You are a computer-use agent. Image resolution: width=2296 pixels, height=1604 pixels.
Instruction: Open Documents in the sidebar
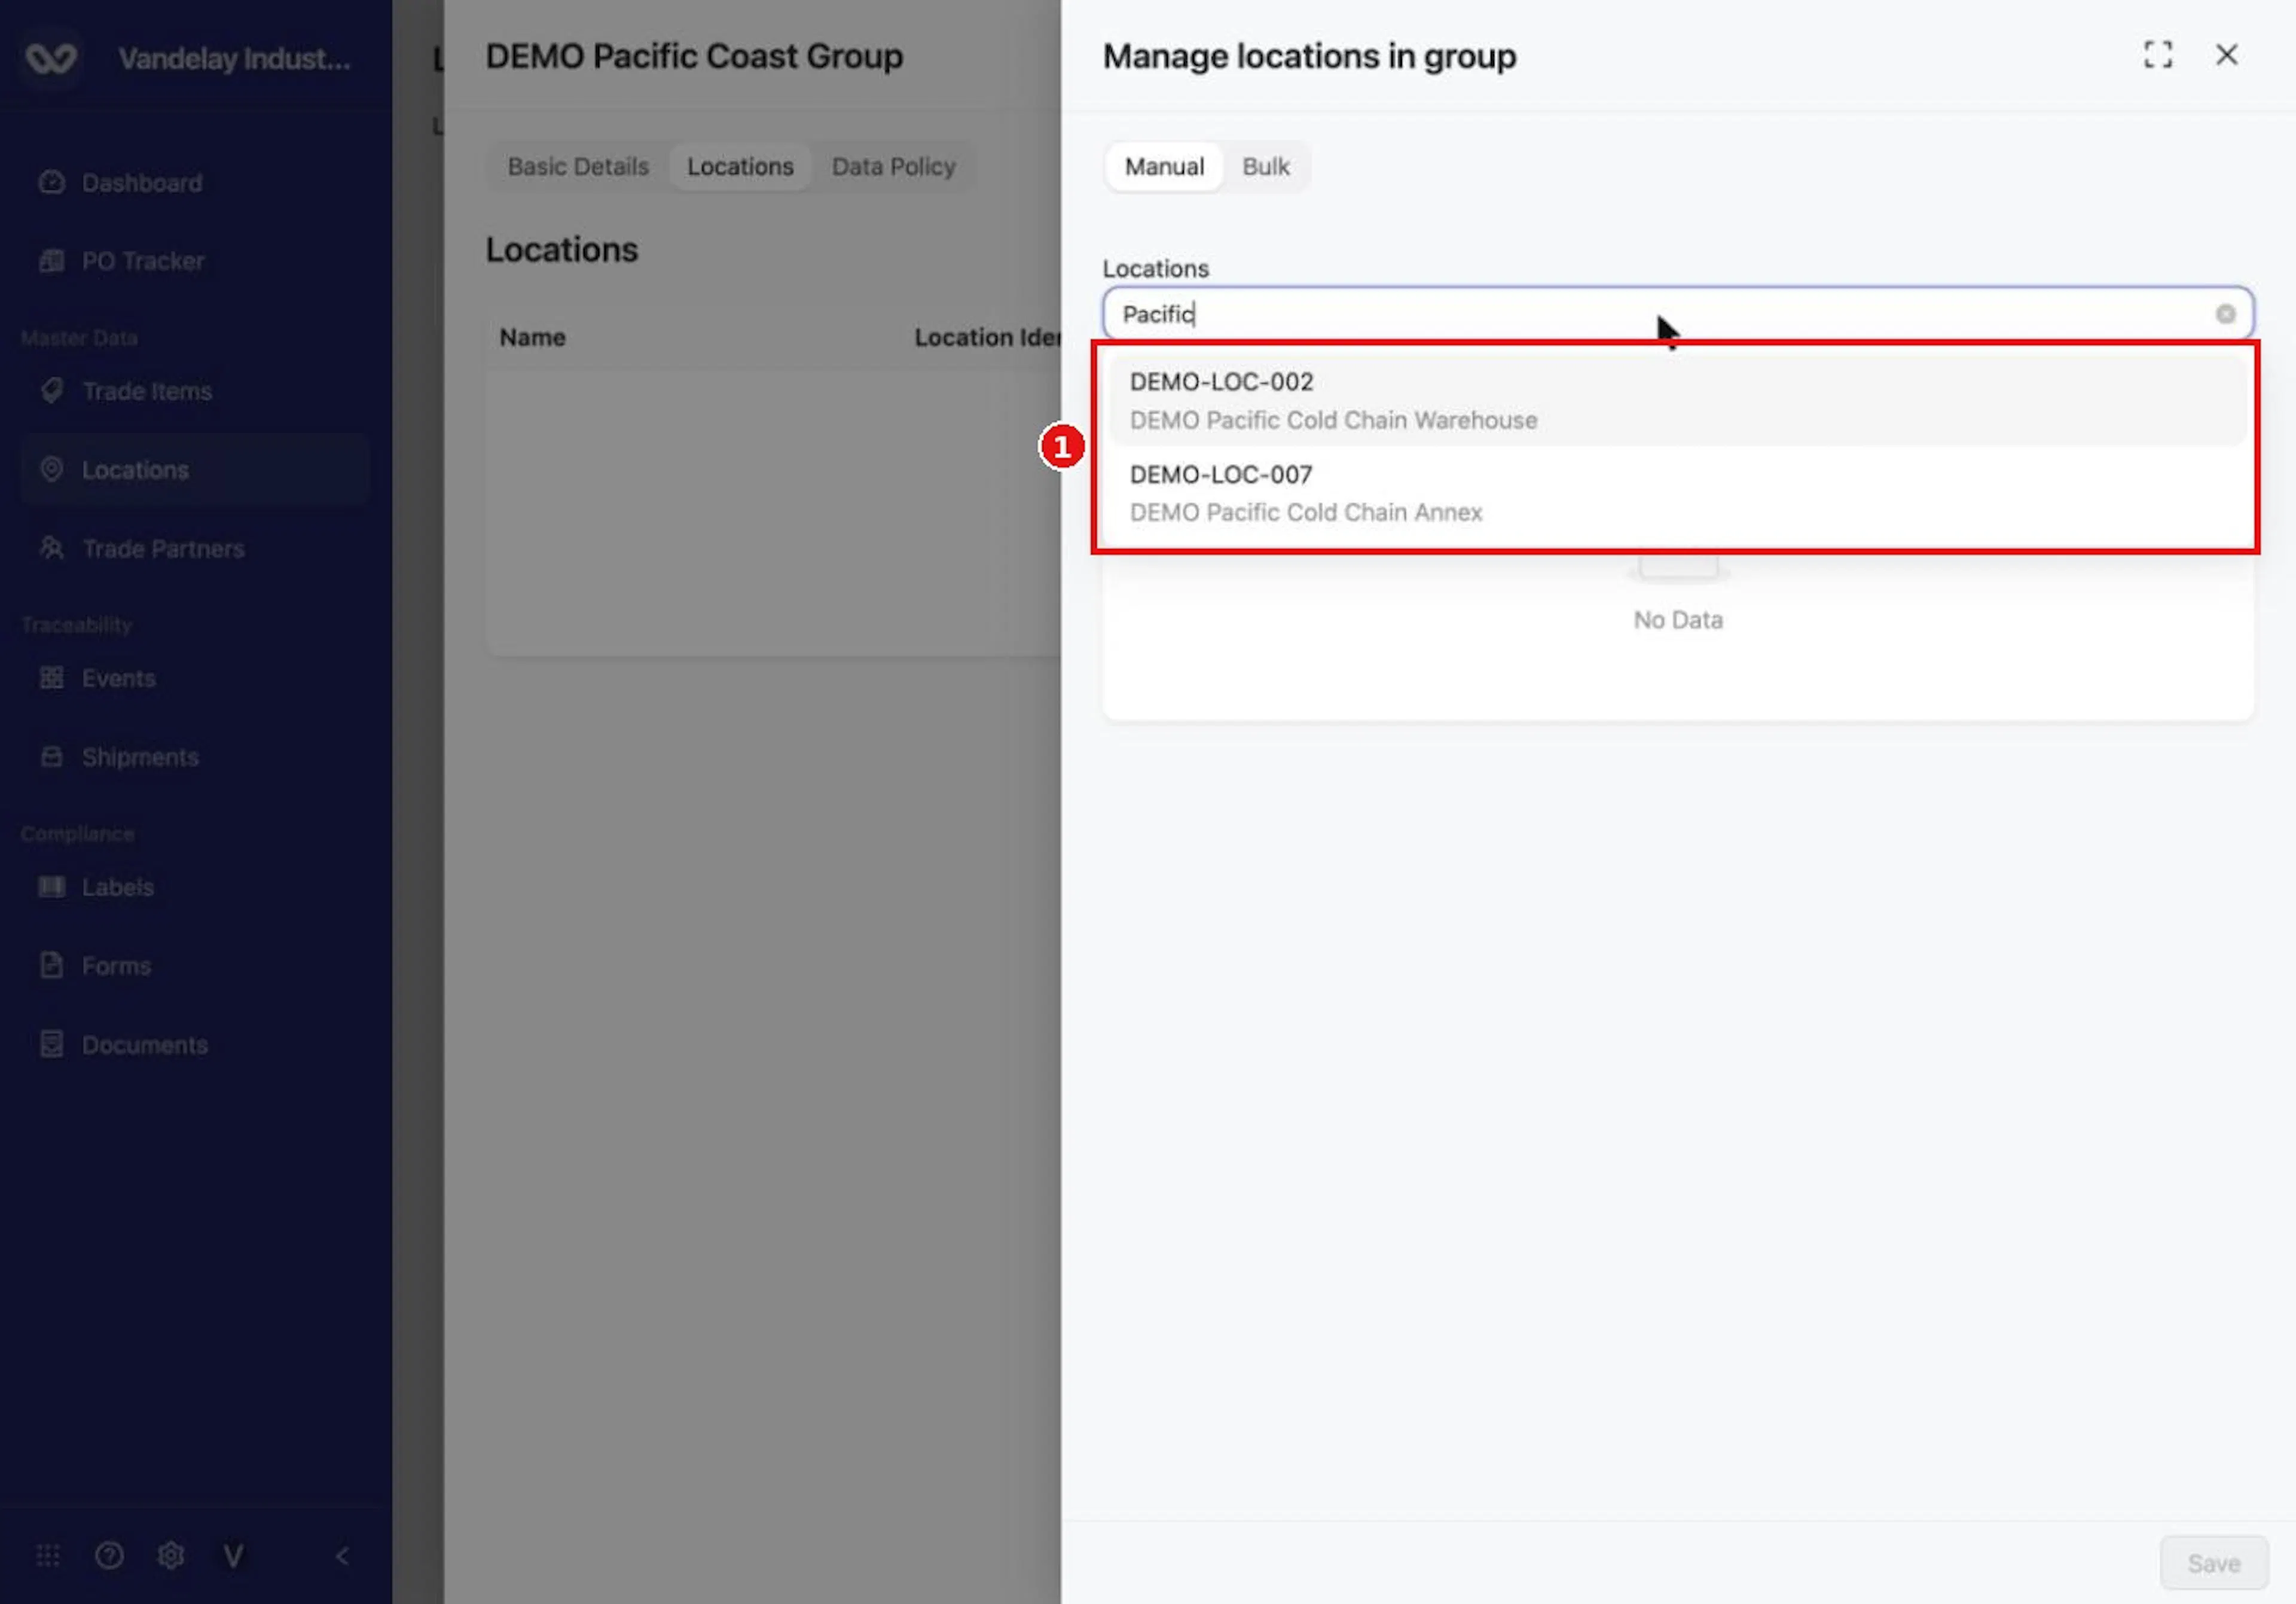[195, 1045]
